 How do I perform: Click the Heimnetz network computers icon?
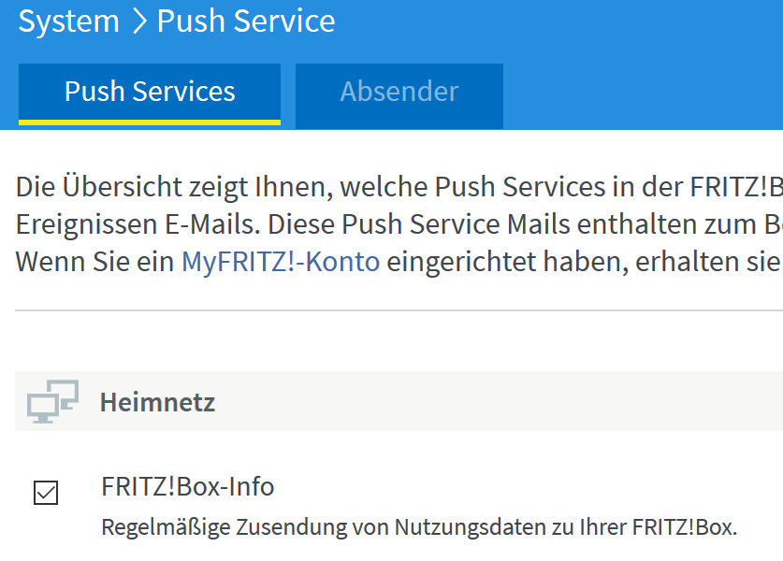(x=52, y=402)
